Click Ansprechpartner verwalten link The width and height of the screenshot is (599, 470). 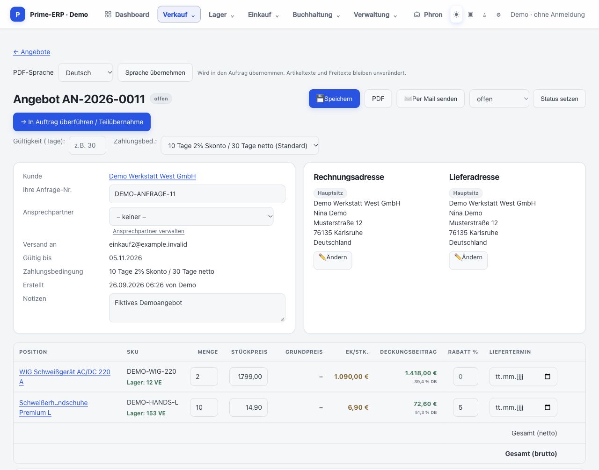point(148,231)
